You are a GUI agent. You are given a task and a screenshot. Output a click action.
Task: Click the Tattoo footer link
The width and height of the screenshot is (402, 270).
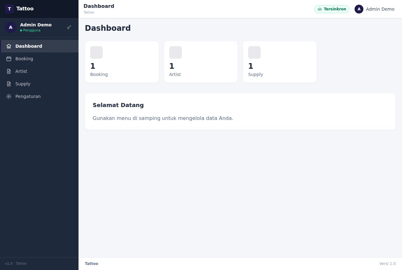tap(91, 264)
